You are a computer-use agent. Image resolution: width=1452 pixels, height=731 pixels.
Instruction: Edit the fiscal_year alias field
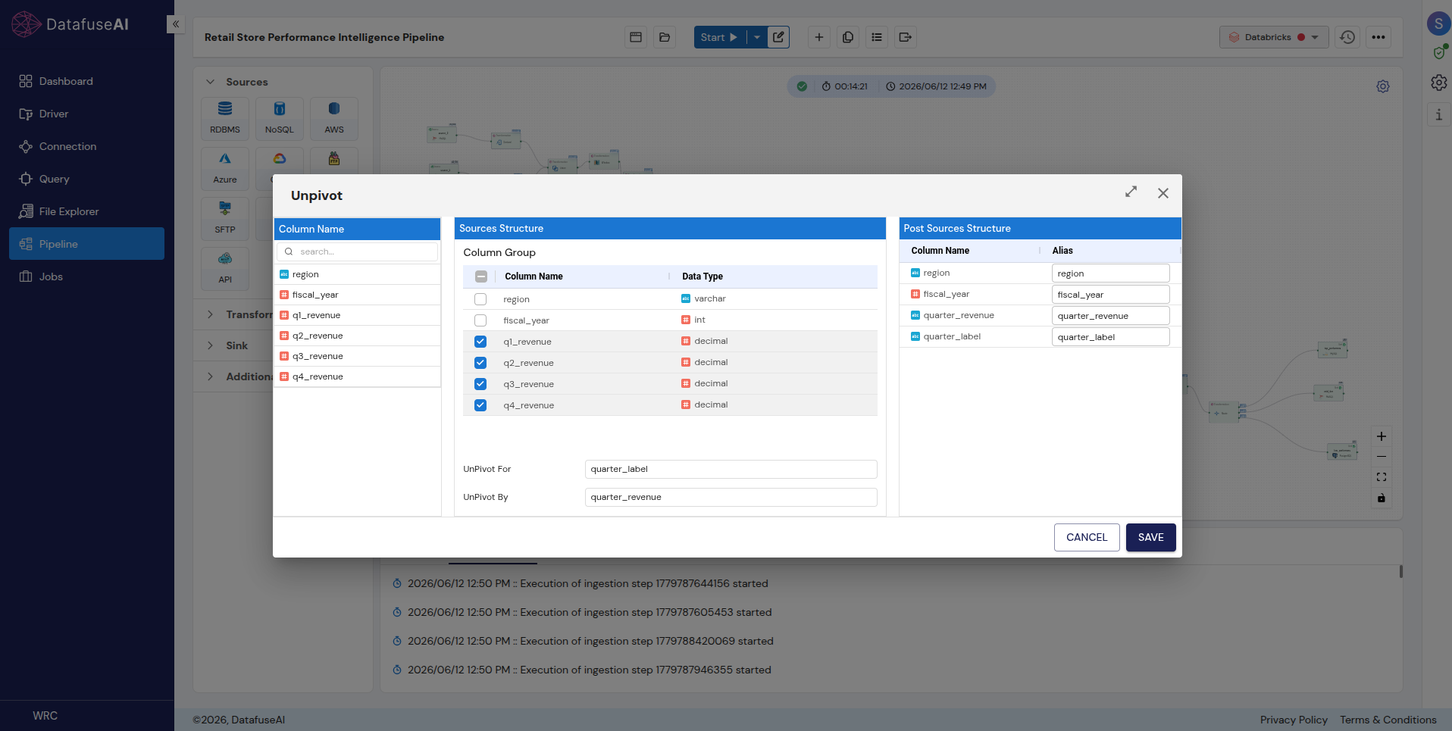pyautogui.click(x=1110, y=295)
